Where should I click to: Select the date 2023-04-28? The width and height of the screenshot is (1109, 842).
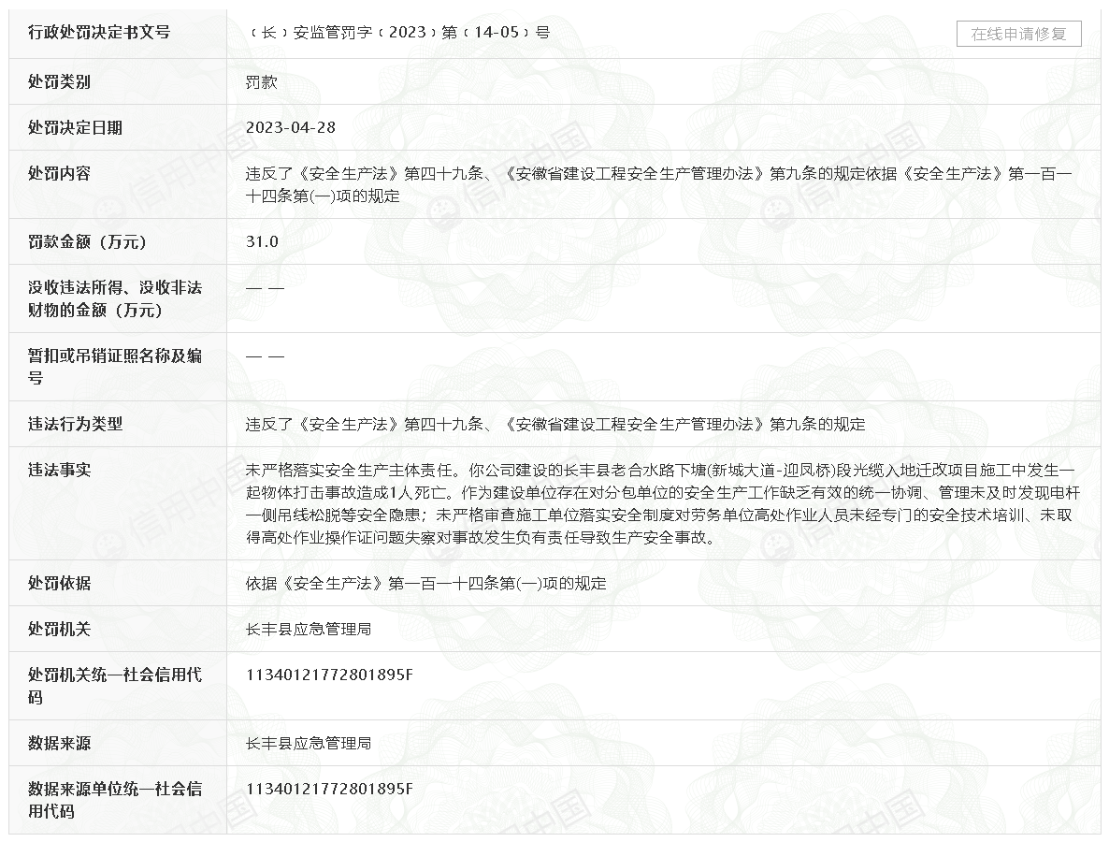click(291, 127)
